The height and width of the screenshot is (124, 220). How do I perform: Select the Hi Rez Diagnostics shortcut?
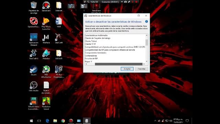pyautogui.click(x=59, y=72)
